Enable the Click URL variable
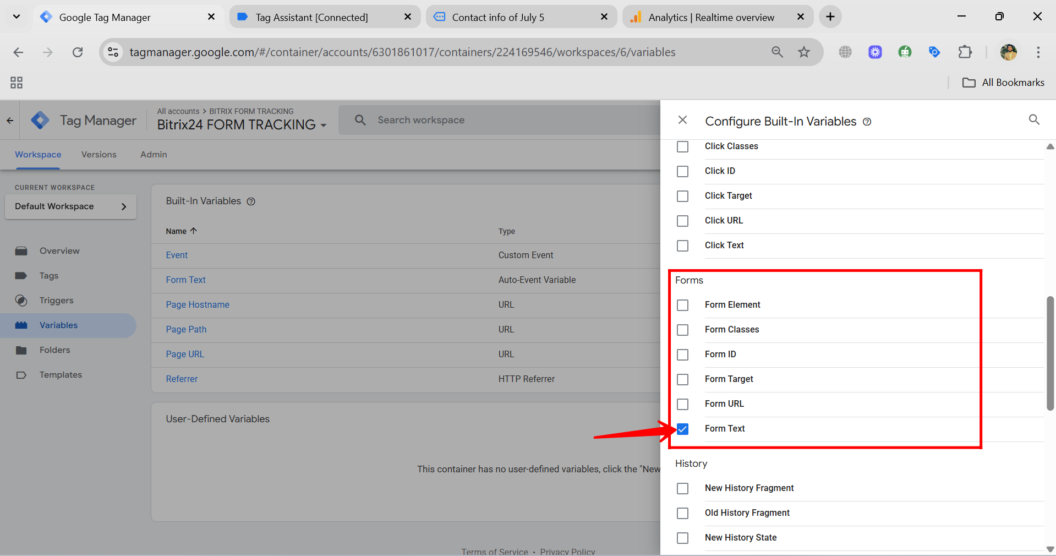1056x556 pixels. click(682, 221)
